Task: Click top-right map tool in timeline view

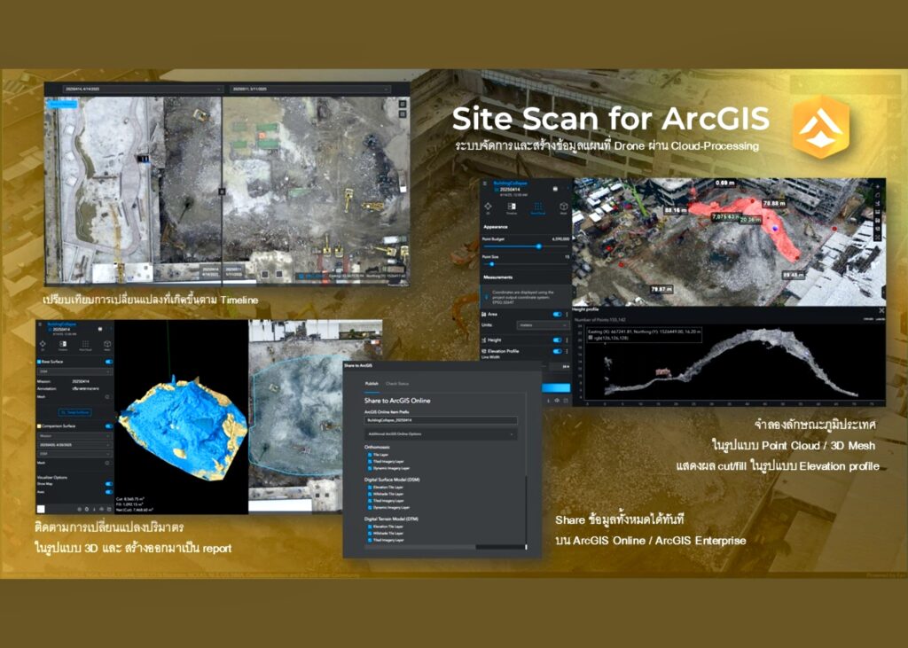Action: point(403,105)
